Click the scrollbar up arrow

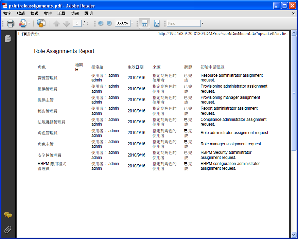294,33
